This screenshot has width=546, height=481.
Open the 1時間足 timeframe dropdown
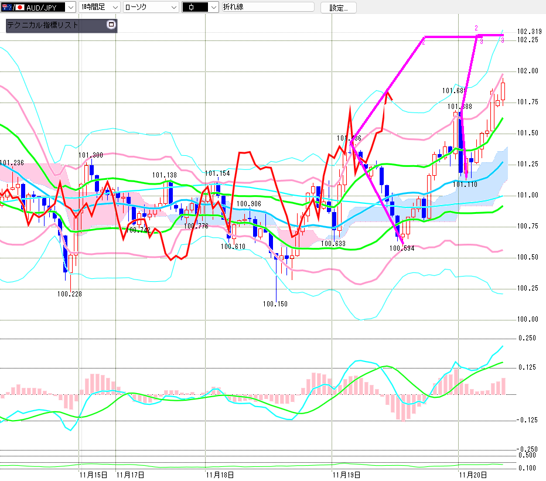[114, 7]
